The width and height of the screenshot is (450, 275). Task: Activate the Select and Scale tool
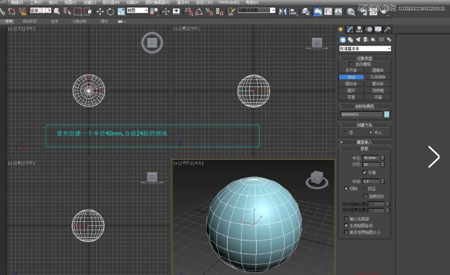121,12
